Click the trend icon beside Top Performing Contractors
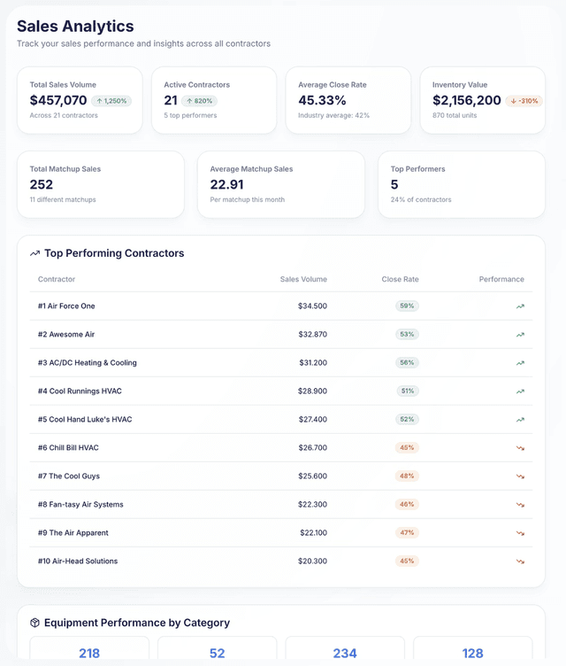This screenshot has width=566, height=666. 34,253
